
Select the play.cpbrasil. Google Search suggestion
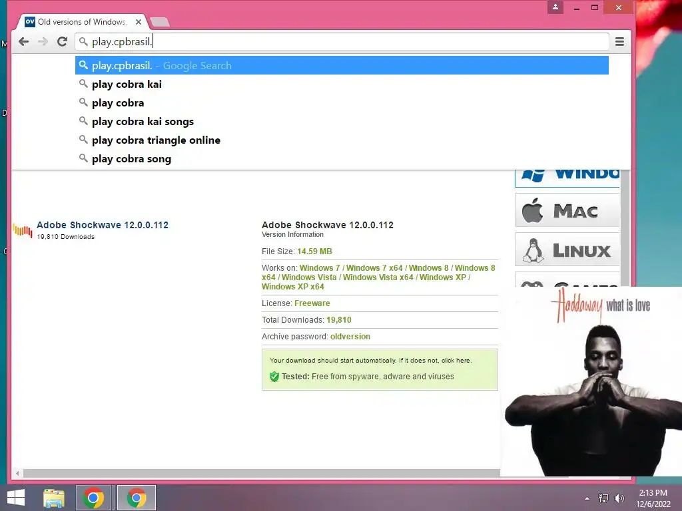pyautogui.click(x=342, y=66)
